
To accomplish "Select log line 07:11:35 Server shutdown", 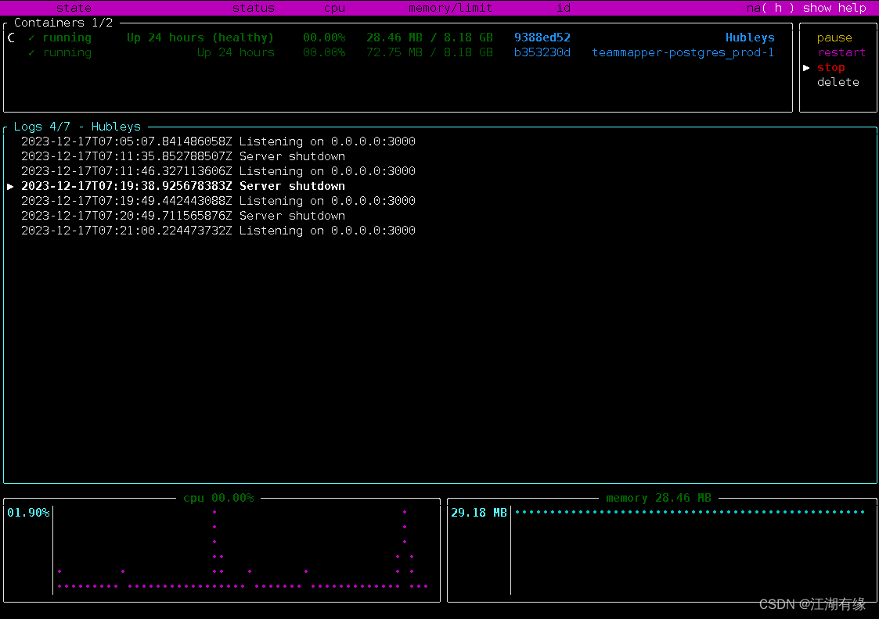I will click(x=182, y=156).
